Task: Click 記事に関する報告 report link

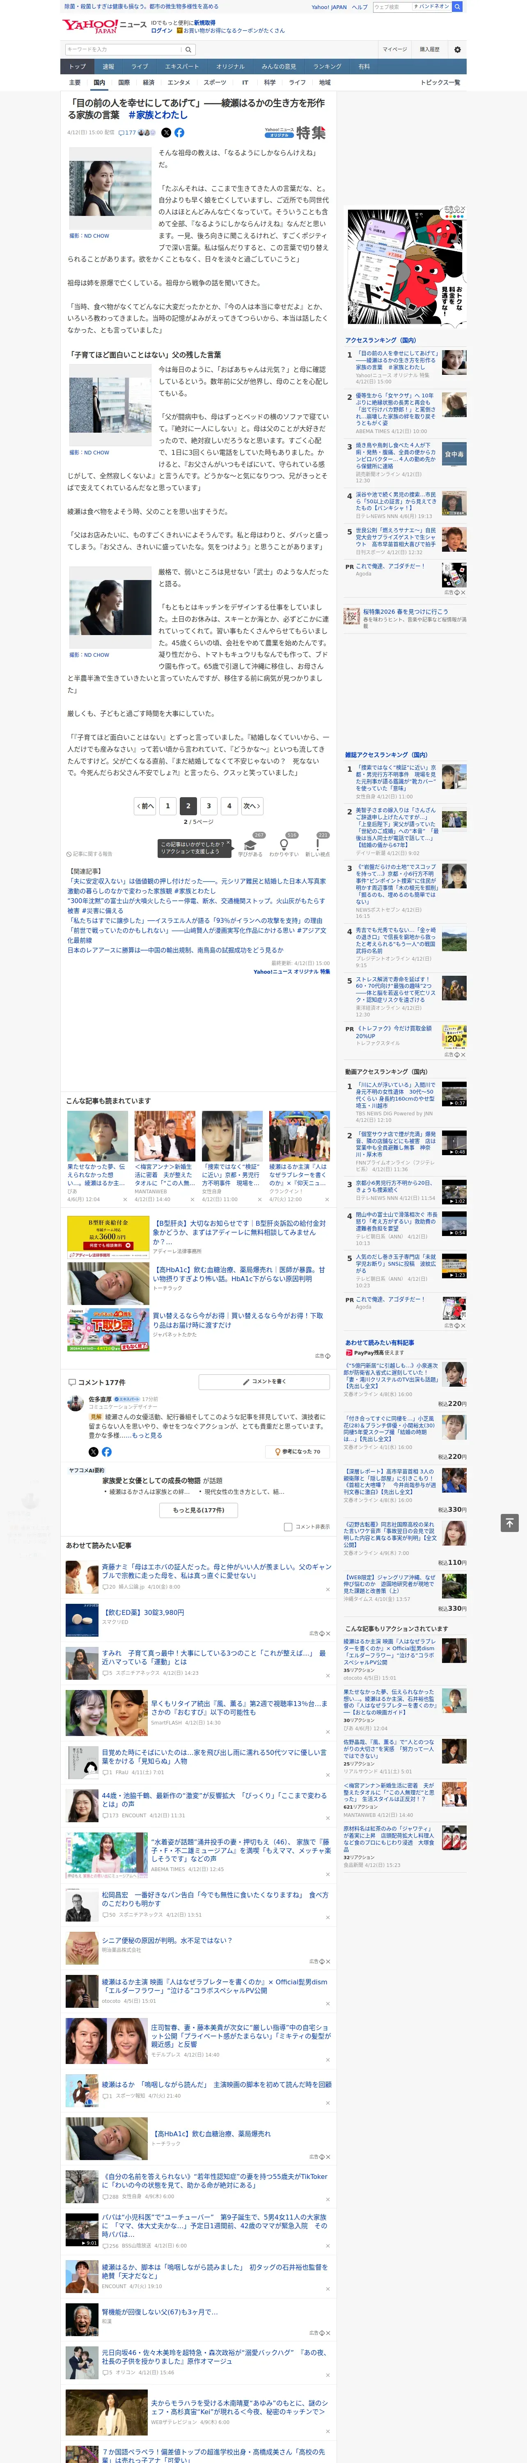Action: click(90, 854)
